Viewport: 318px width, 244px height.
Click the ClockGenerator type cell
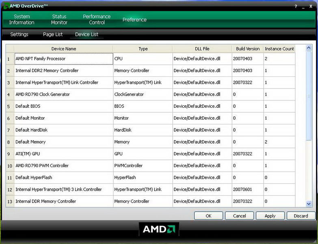point(143,94)
